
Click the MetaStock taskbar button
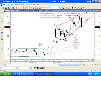[43, 74]
